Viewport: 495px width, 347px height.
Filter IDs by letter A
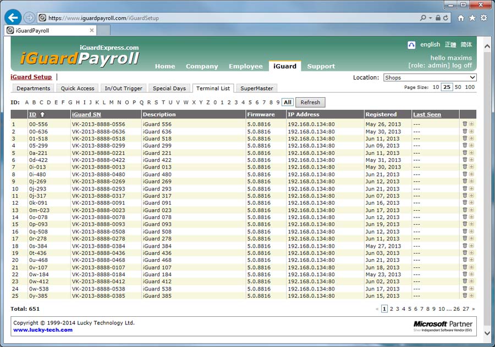point(27,103)
